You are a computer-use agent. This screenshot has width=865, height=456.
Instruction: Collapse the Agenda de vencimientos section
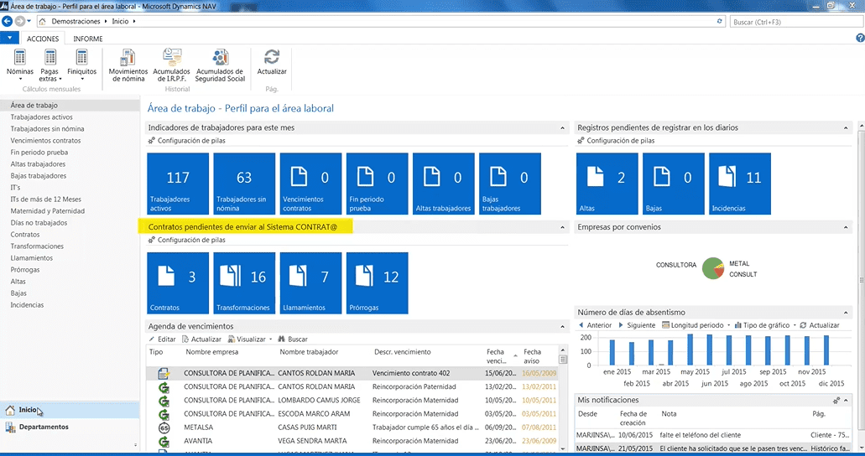click(x=562, y=326)
